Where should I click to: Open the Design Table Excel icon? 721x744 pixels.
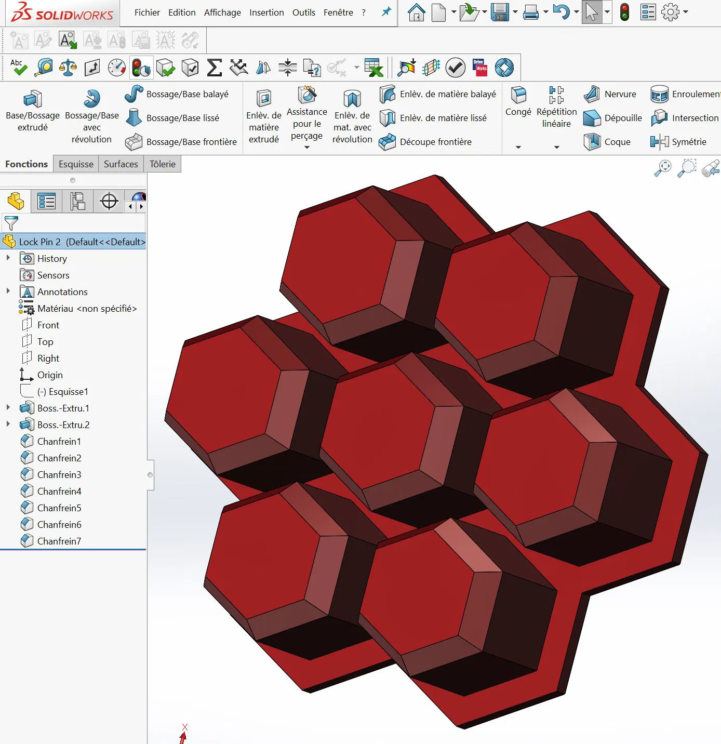tap(373, 68)
